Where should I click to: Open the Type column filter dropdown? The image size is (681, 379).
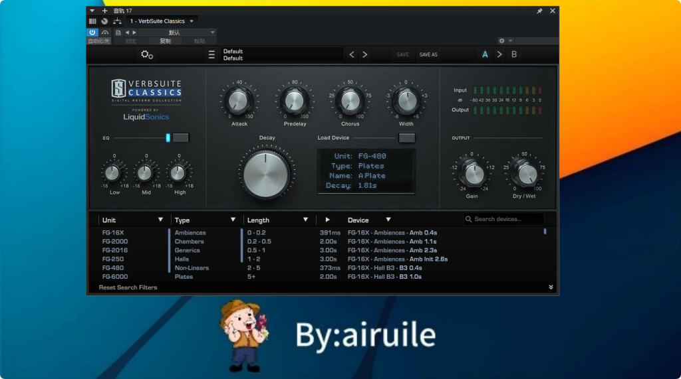click(233, 220)
